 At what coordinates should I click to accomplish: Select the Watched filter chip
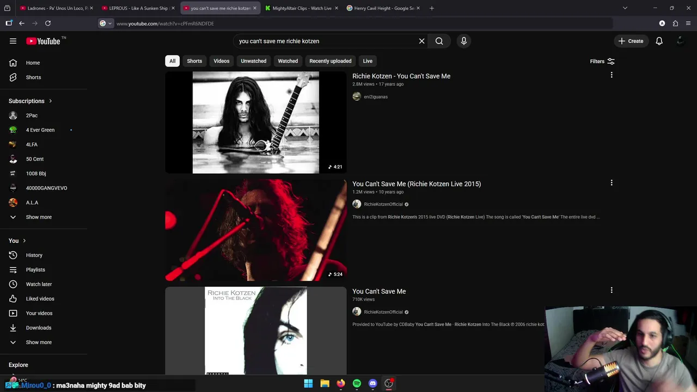pyautogui.click(x=288, y=61)
